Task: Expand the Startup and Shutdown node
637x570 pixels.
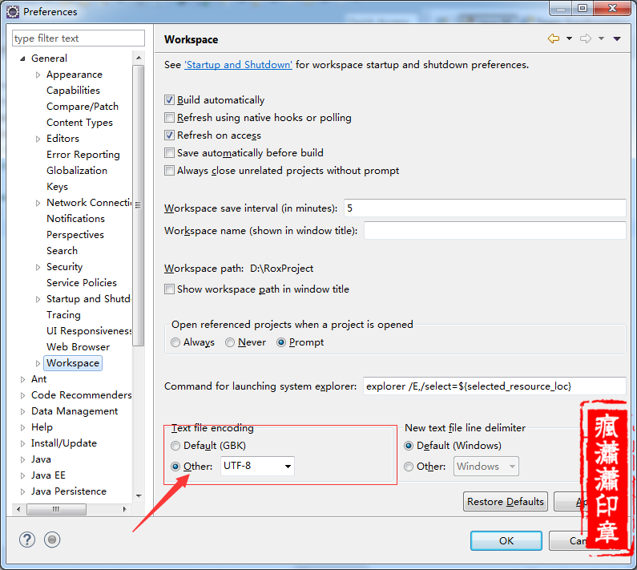Action: [38, 299]
